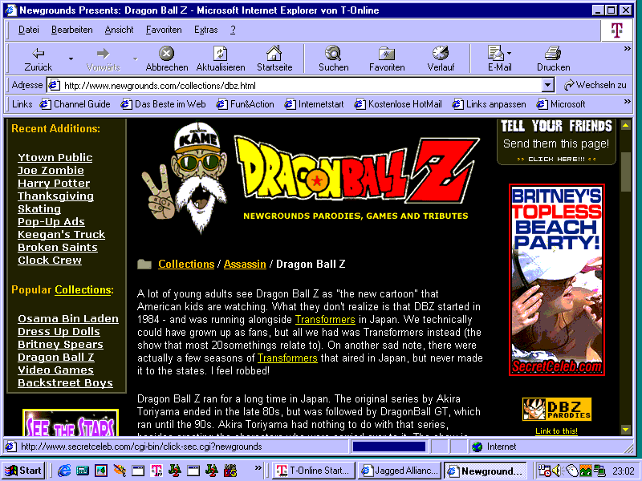Click the Zurück back arrow icon
Image resolution: width=642 pixels, height=481 pixels.
(x=38, y=54)
